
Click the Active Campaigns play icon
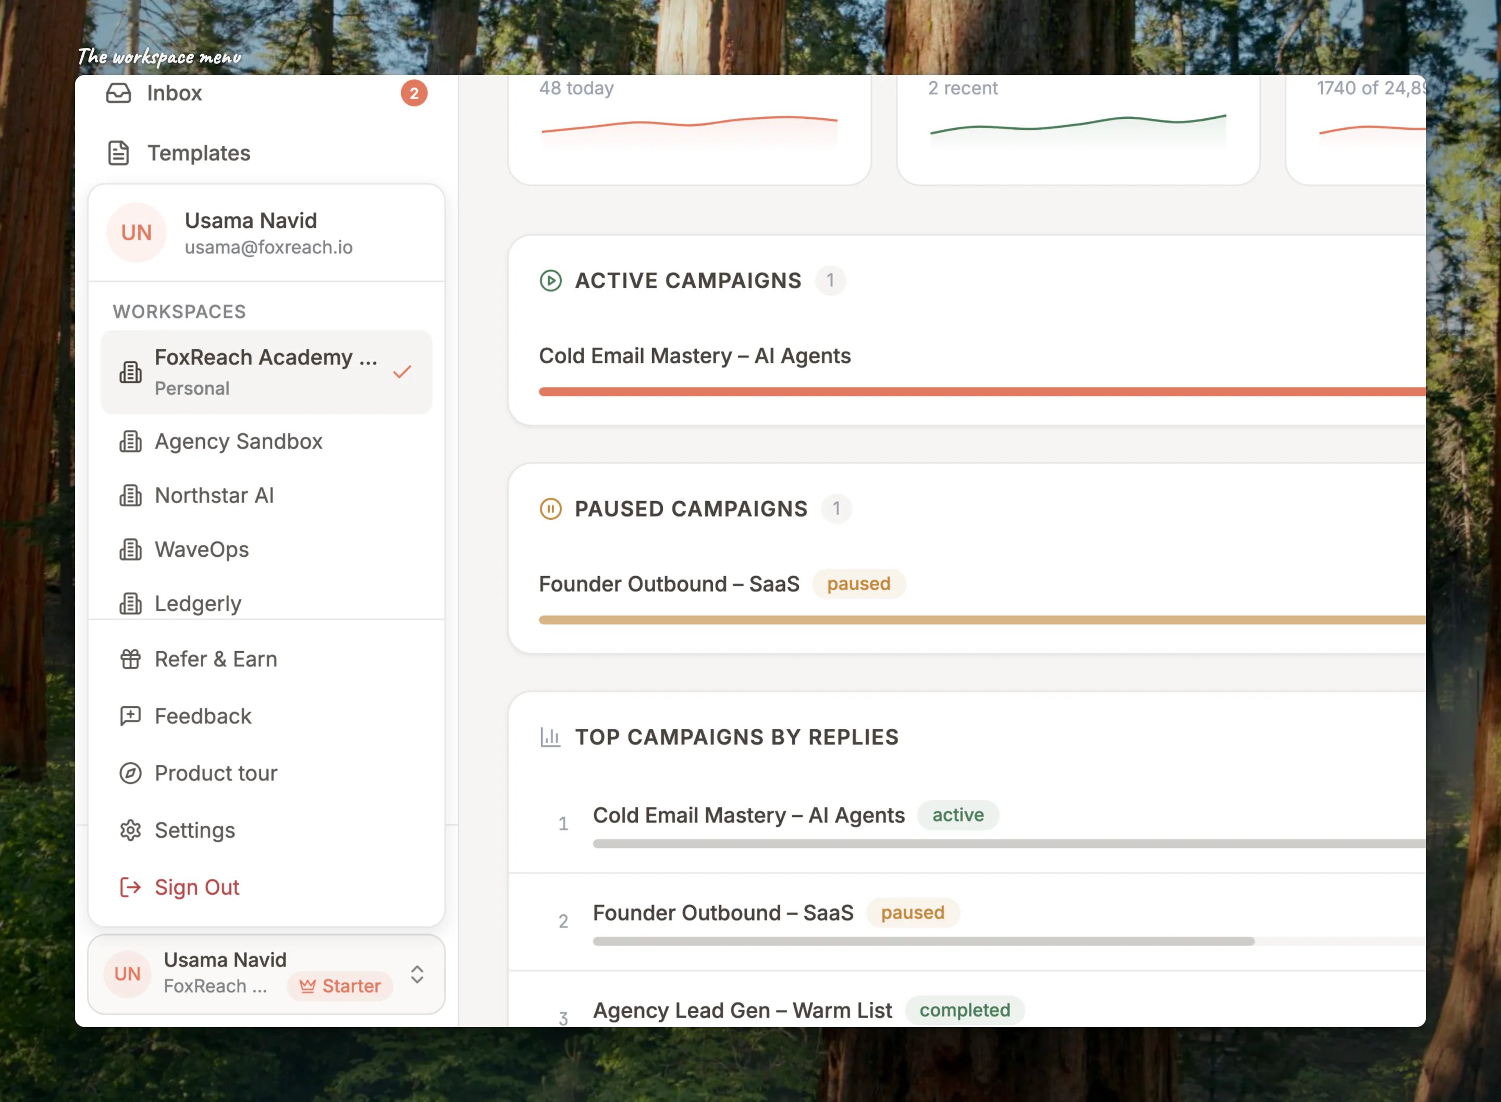551,280
